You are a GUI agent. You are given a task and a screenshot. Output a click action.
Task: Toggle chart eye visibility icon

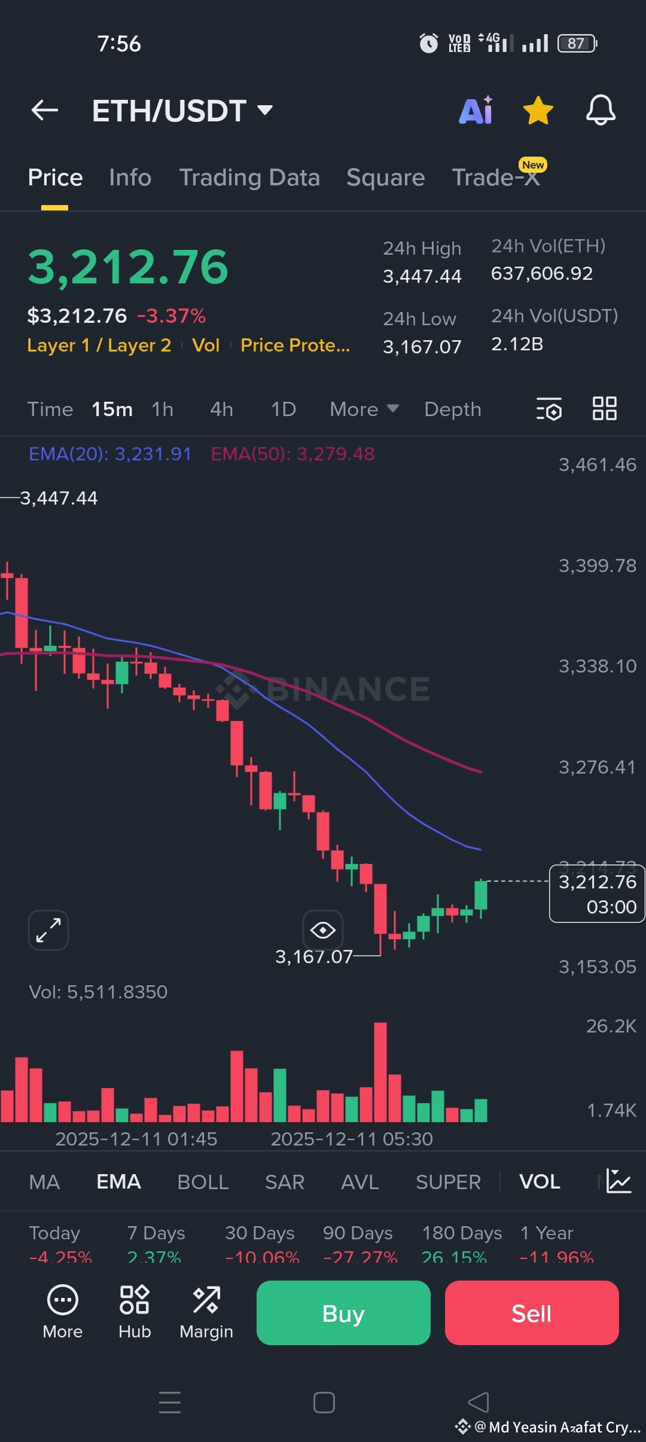point(323,930)
